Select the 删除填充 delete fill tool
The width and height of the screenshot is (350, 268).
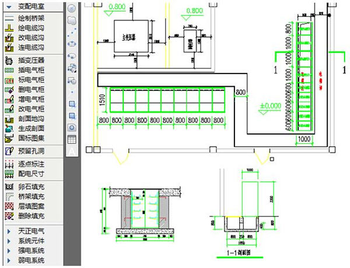click(x=24, y=216)
